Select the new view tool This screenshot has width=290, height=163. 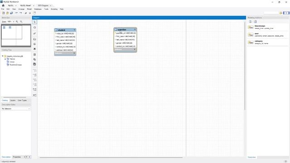coord(34,59)
